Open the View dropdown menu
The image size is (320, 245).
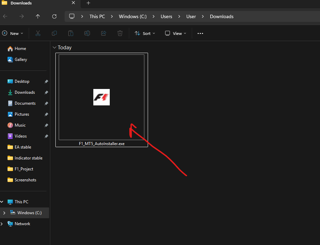point(176,33)
